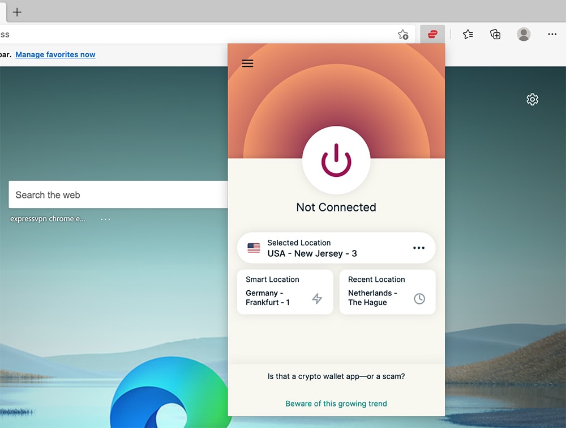The height and width of the screenshot is (428, 566).
Task: Open the Favorites list icon
Action: [x=468, y=35]
